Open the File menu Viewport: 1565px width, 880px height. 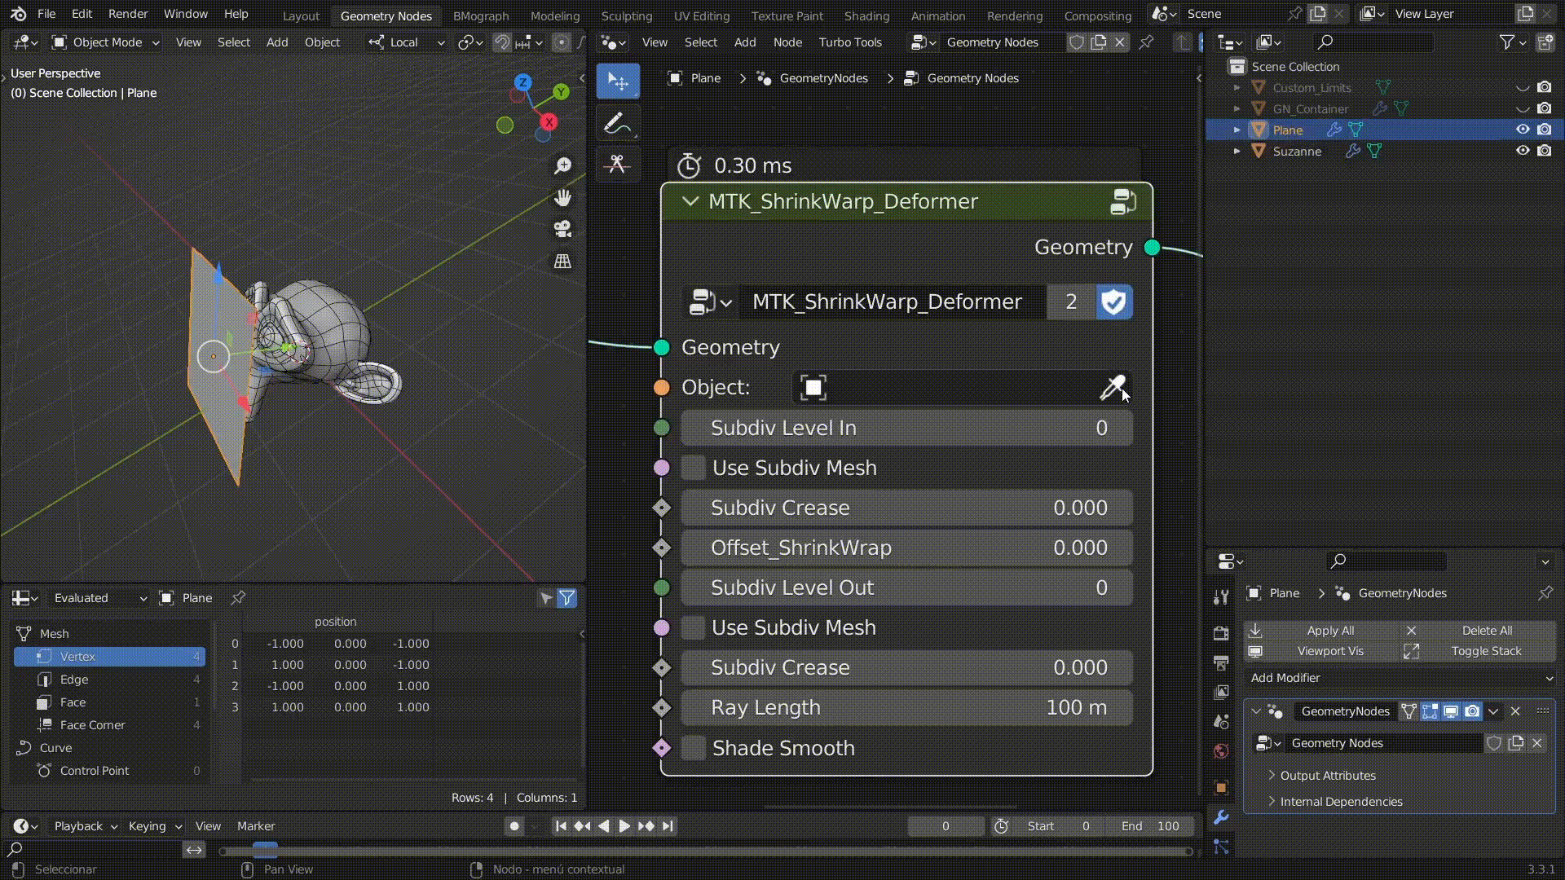click(46, 14)
